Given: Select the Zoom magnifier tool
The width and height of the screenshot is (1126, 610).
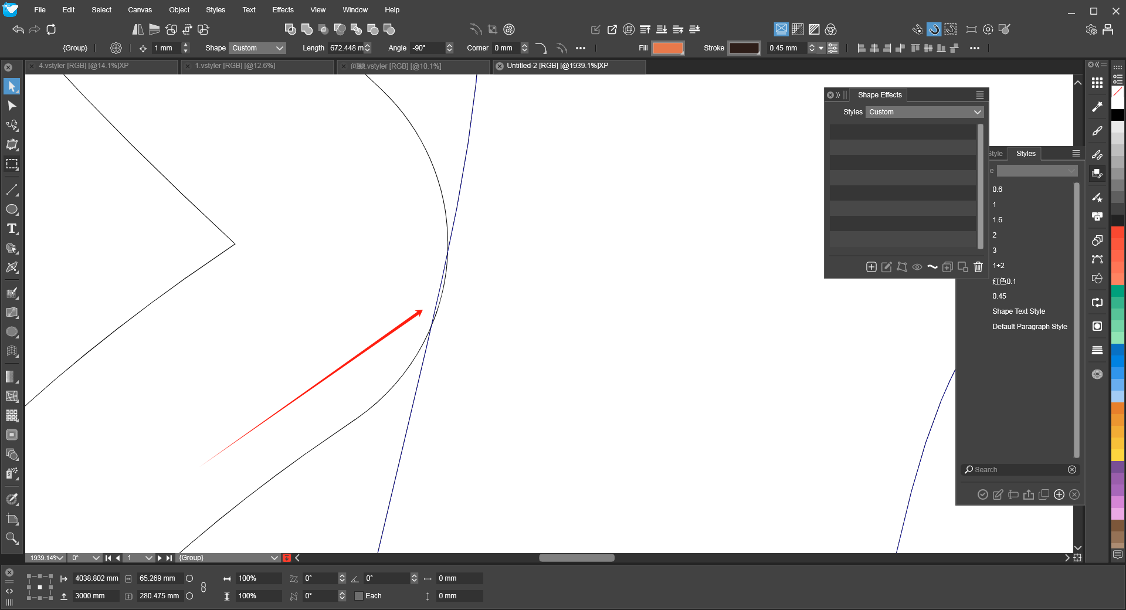Looking at the screenshot, I should pos(12,538).
